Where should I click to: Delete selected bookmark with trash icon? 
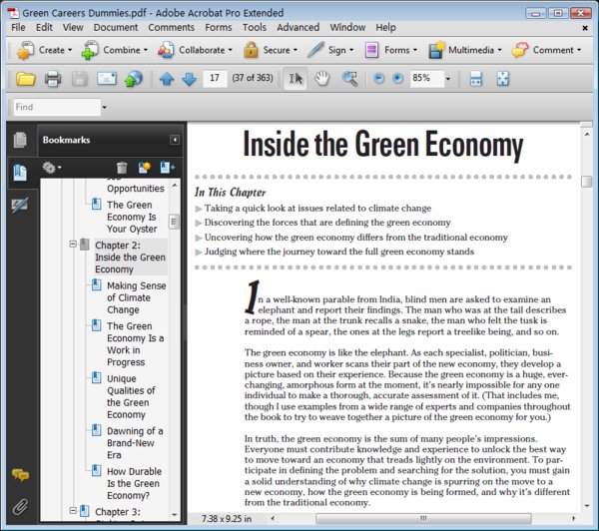122,168
